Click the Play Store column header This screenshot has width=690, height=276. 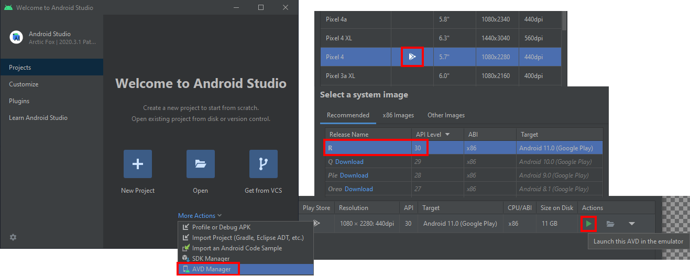[316, 208]
